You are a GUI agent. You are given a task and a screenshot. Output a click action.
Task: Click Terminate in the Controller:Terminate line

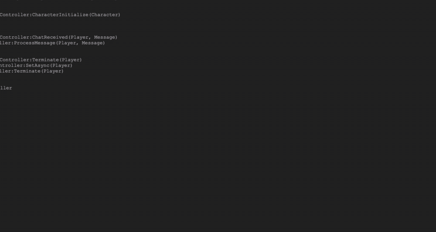[46, 60]
